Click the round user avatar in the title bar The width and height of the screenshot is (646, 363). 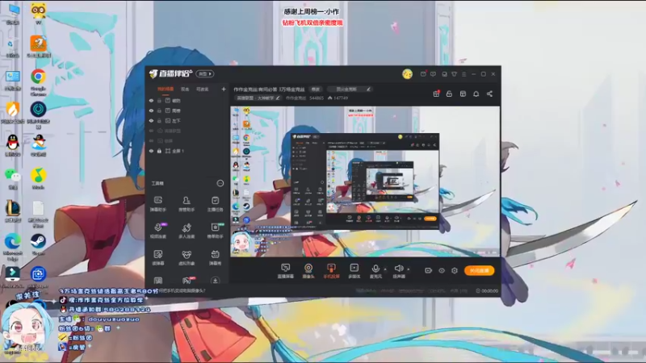coord(407,74)
